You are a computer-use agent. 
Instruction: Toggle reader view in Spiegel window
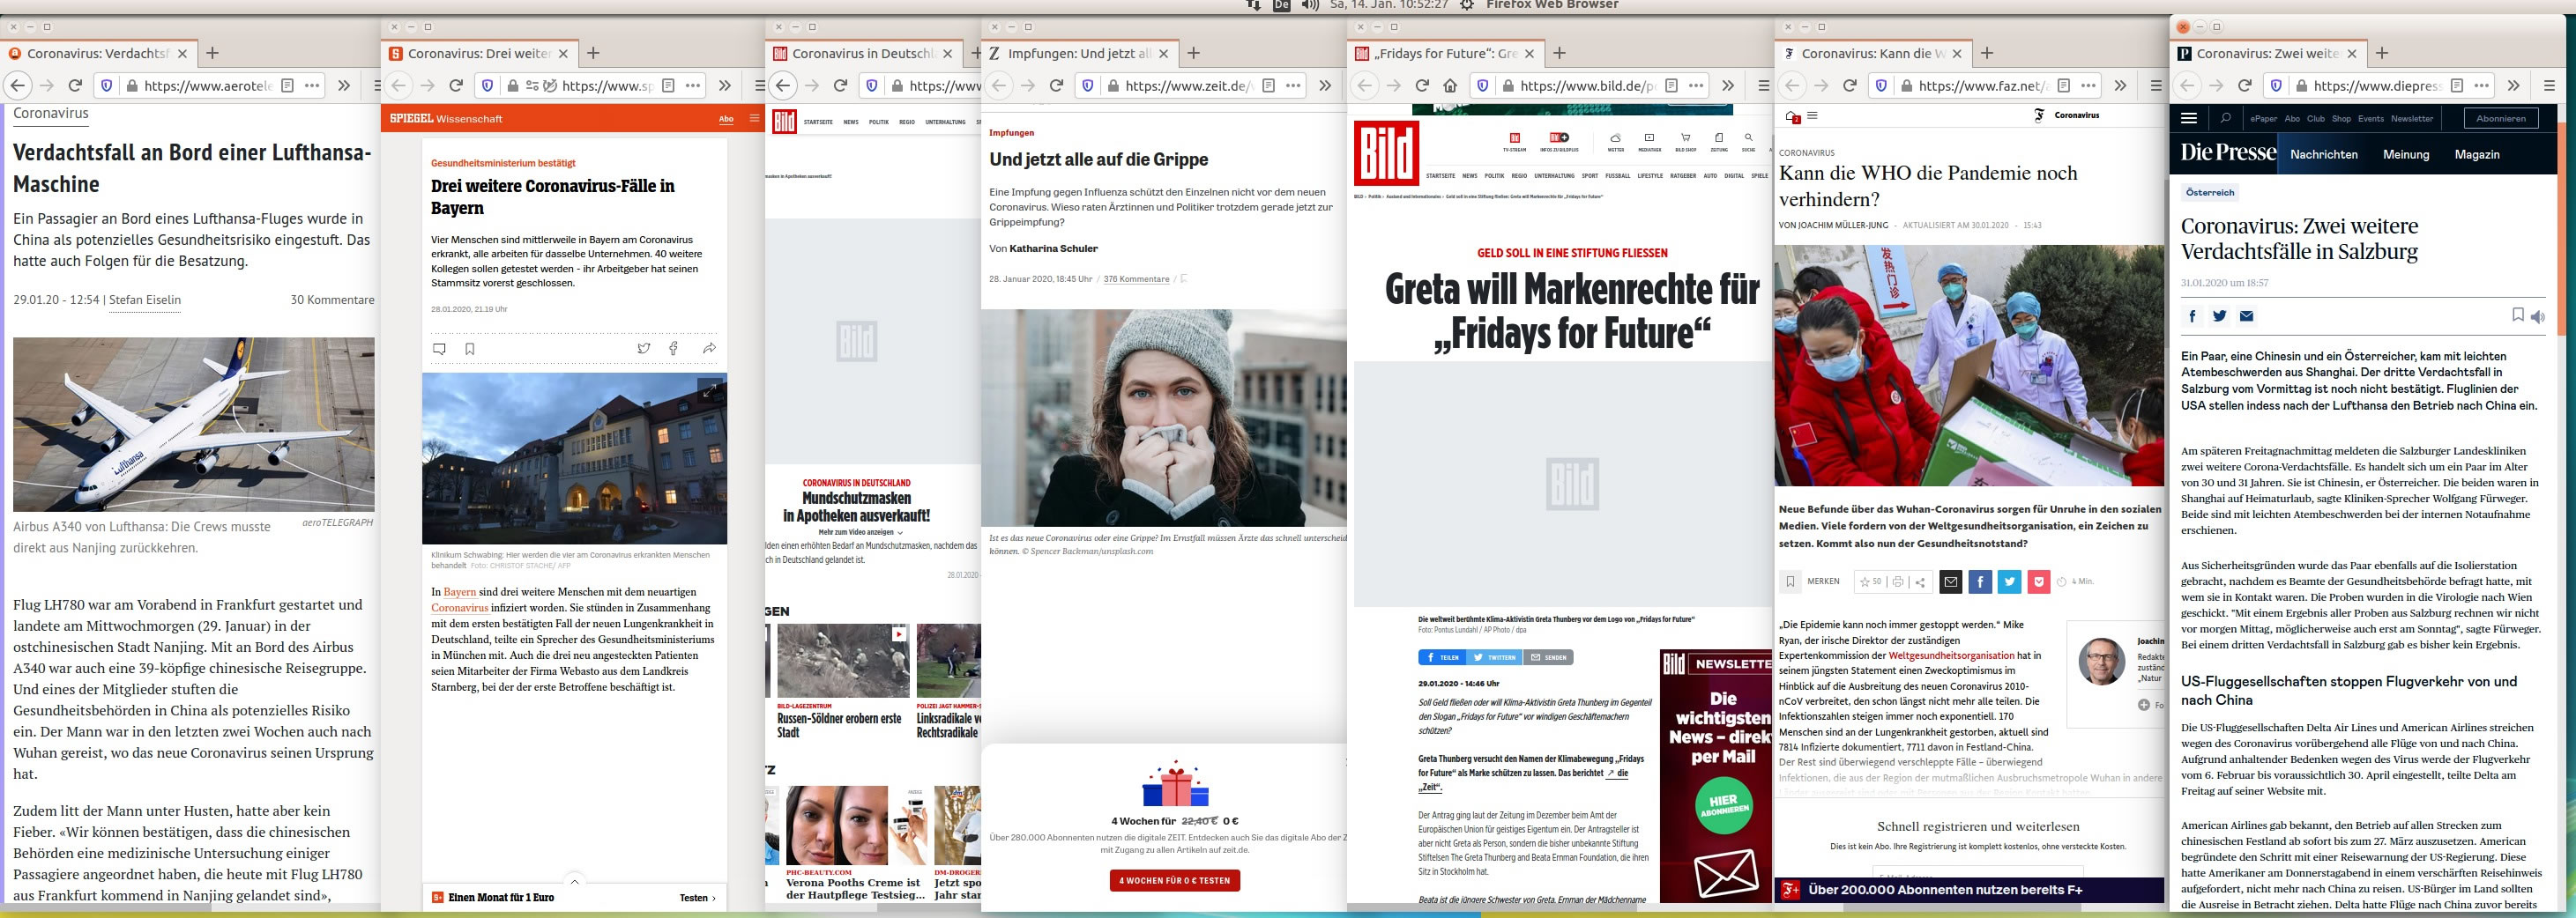pyautogui.click(x=668, y=86)
